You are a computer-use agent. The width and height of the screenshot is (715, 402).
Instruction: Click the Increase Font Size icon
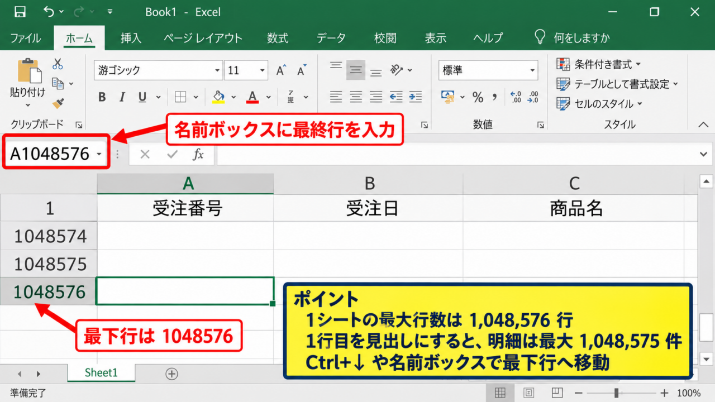pyautogui.click(x=281, y=70)
